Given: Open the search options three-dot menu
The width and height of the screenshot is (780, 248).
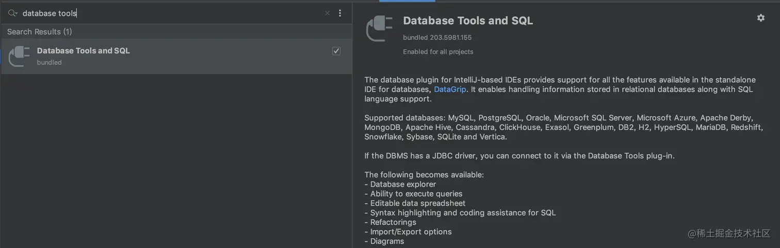Looking at the screenshot, I should click(340, 13).
